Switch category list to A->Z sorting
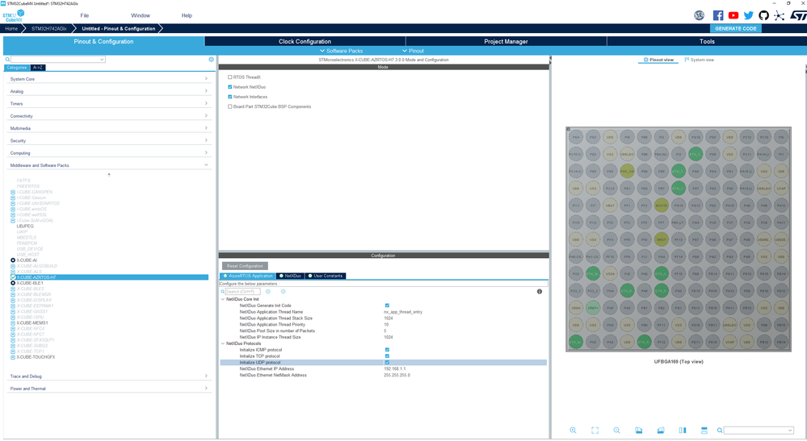 (38, 67)
